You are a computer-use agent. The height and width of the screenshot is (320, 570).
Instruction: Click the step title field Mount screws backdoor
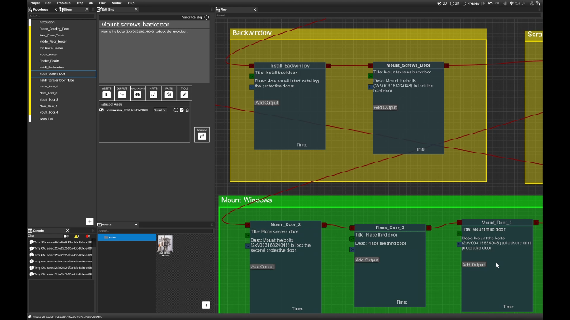pyautogui.click(x=154, y=24)
